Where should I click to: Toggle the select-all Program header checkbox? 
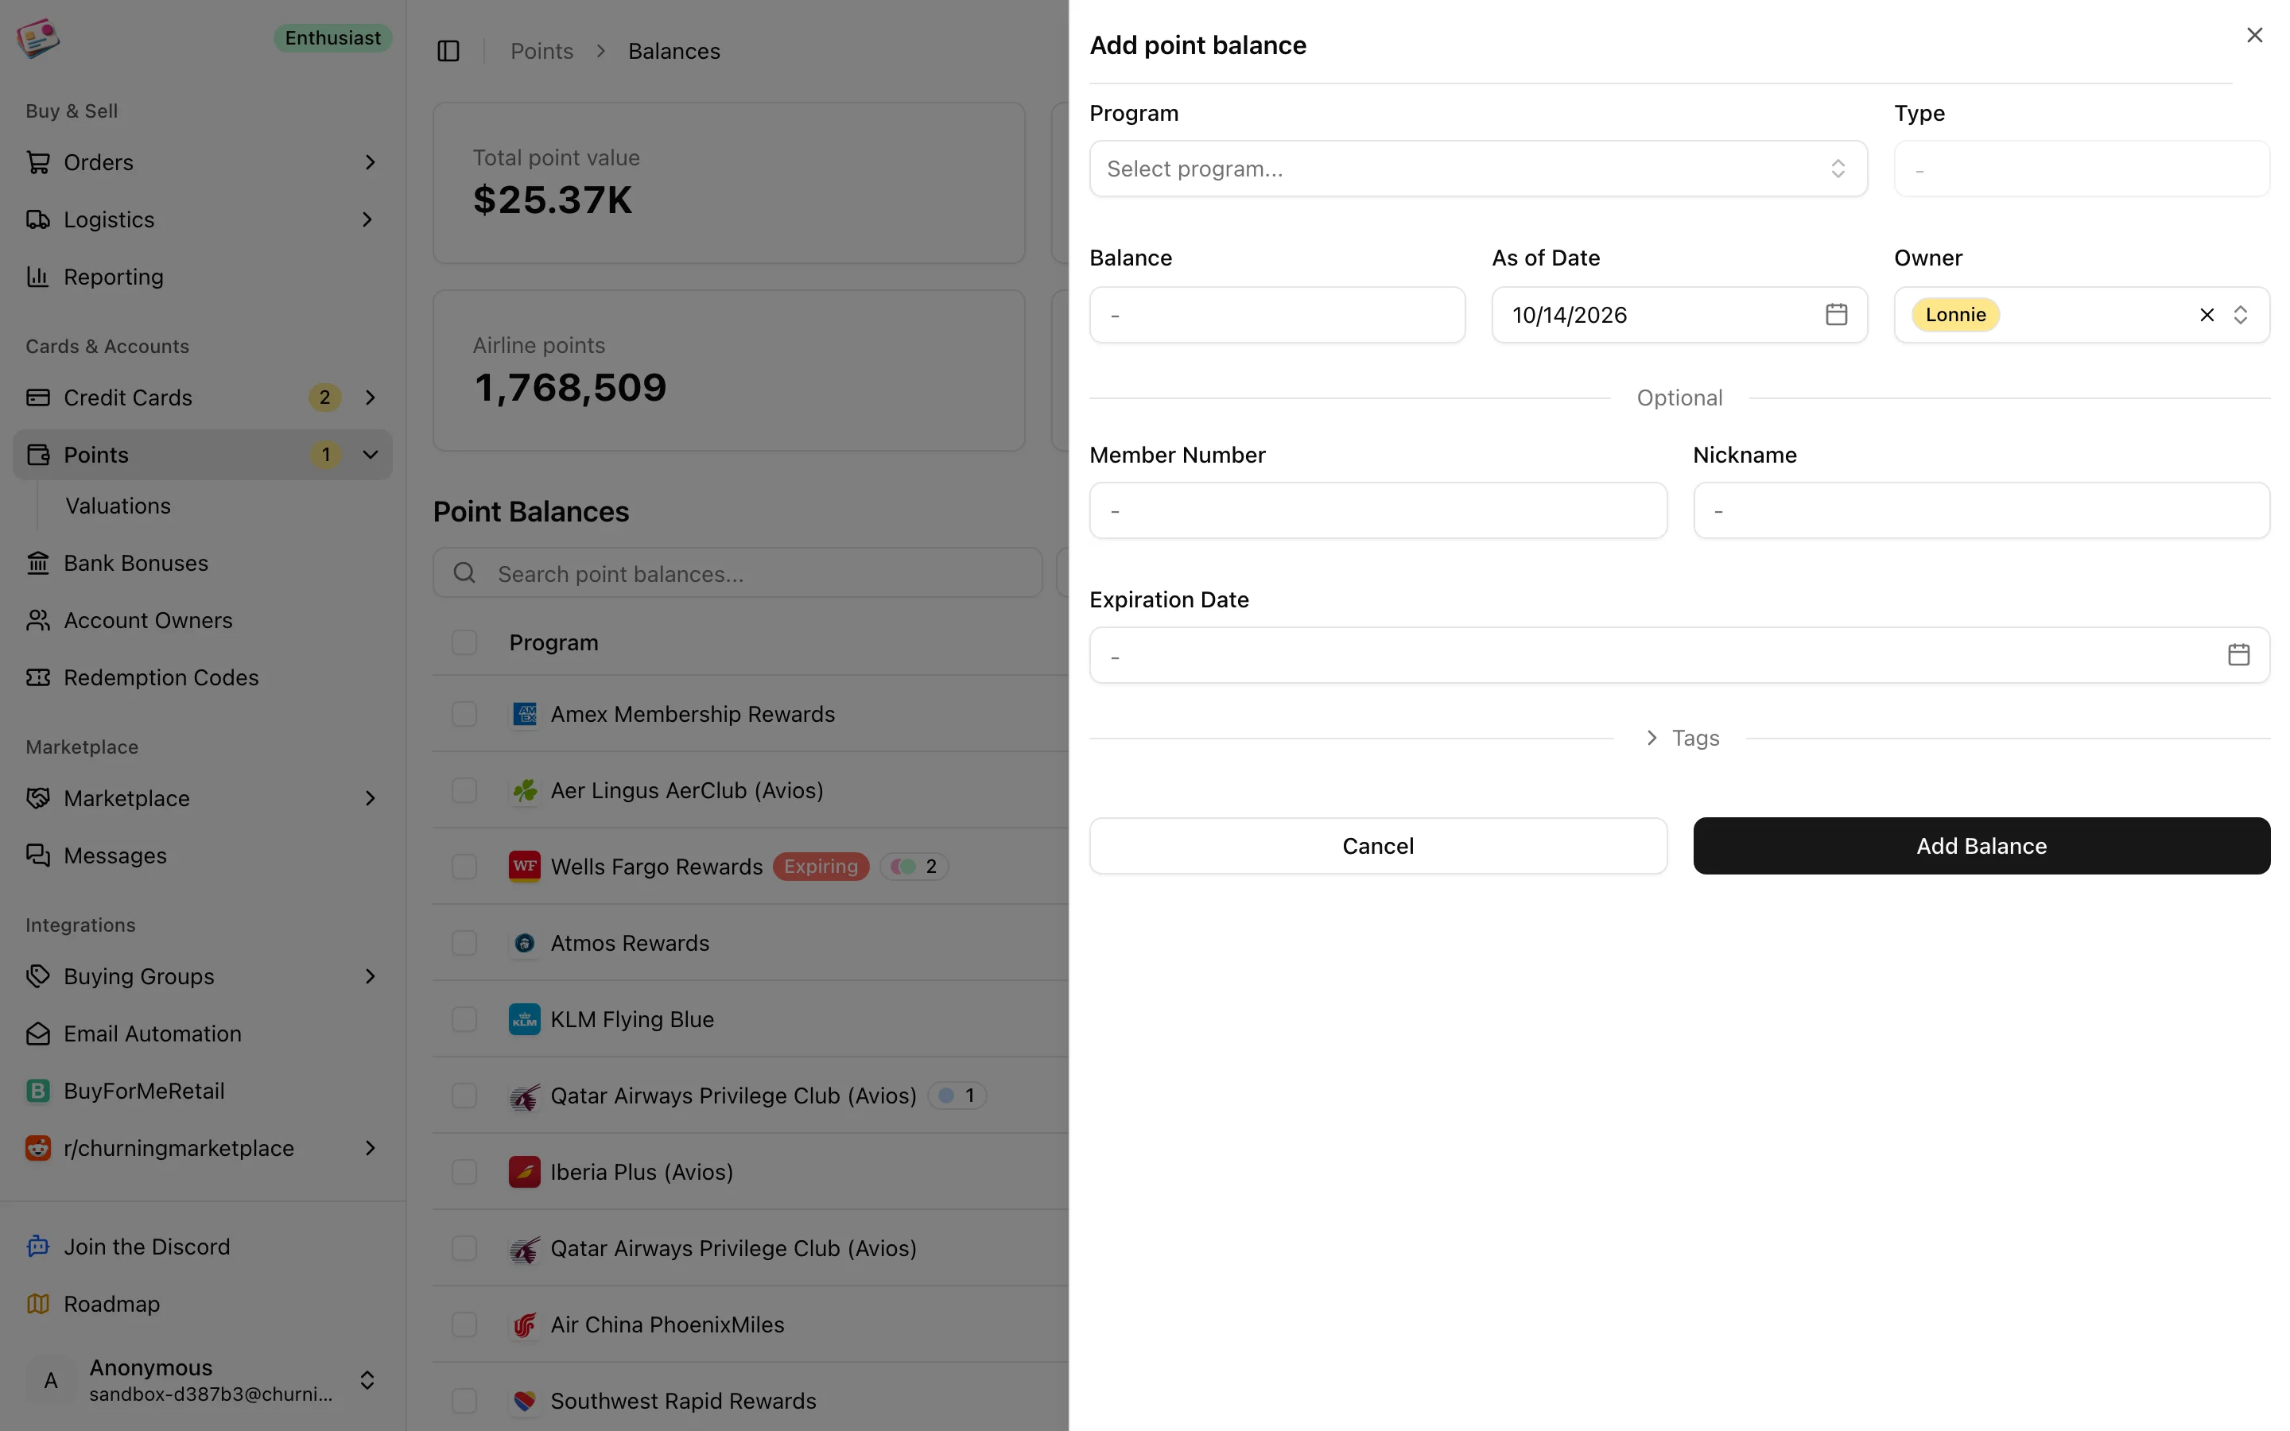coord(464,642)
